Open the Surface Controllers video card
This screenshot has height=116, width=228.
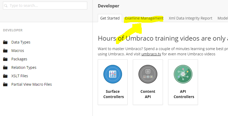[113, 82]
